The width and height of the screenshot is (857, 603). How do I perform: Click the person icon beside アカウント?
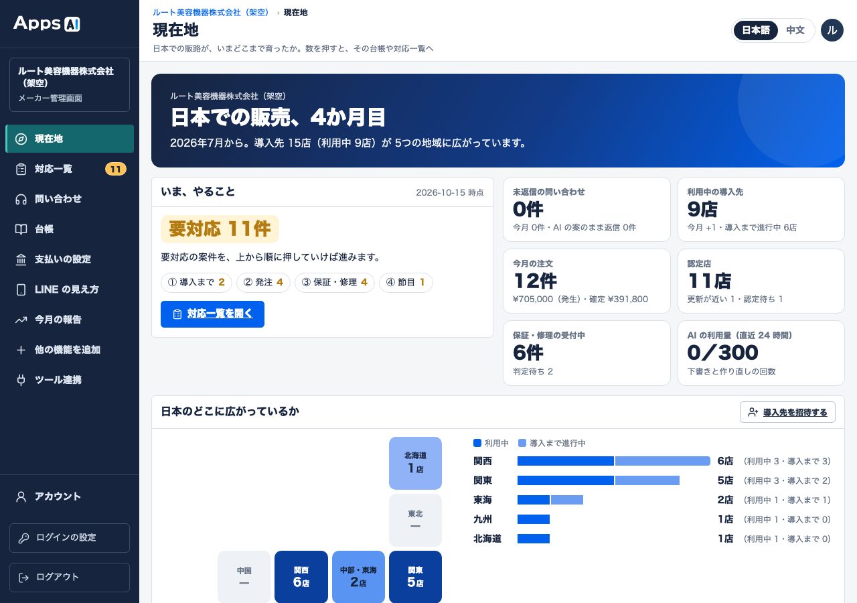tap(21, 496)
